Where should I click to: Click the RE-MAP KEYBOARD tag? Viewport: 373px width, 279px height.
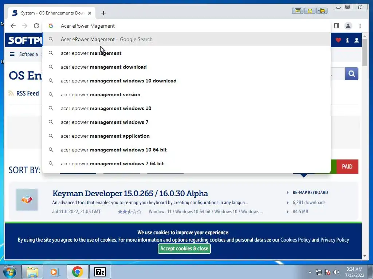coord(310,193)
